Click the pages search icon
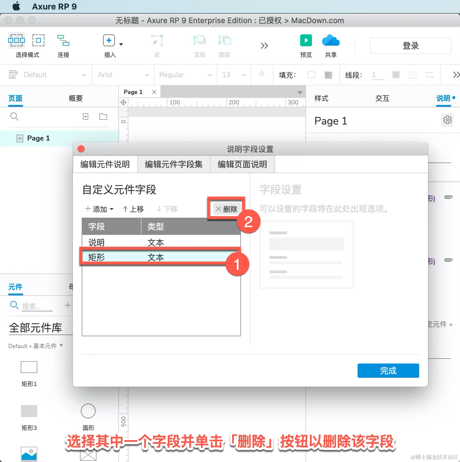460x462 pixels. pyautogui.click(x=14, y=117)
